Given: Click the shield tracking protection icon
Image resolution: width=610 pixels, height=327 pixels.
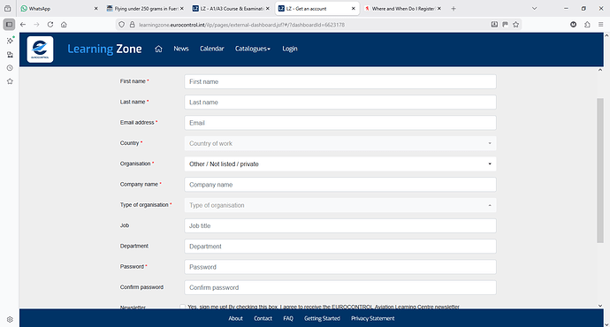Looking at the screenshot, I should [122, 25].
